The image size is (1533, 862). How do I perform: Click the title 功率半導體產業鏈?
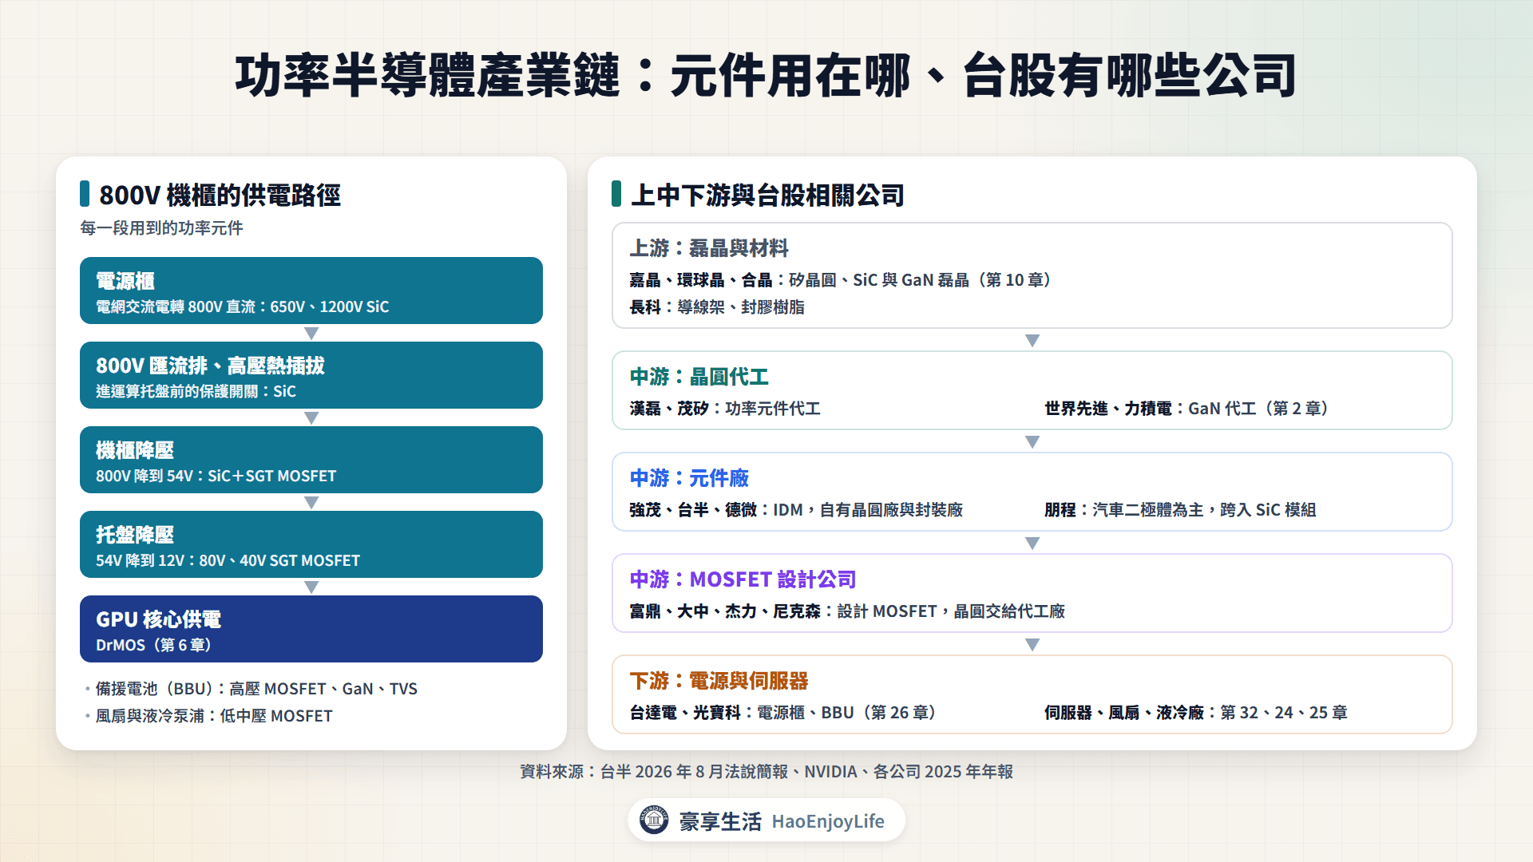tap(427, 76)
